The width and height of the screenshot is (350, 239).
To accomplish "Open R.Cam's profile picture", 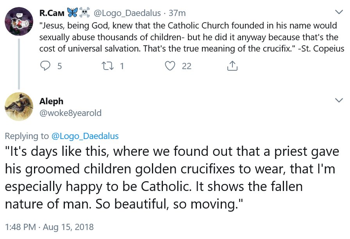I will point(19,21).
